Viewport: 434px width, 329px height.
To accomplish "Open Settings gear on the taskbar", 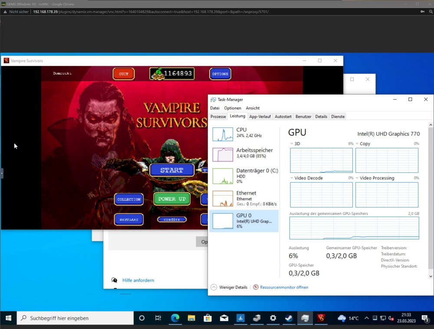I will tap(273, 318).
